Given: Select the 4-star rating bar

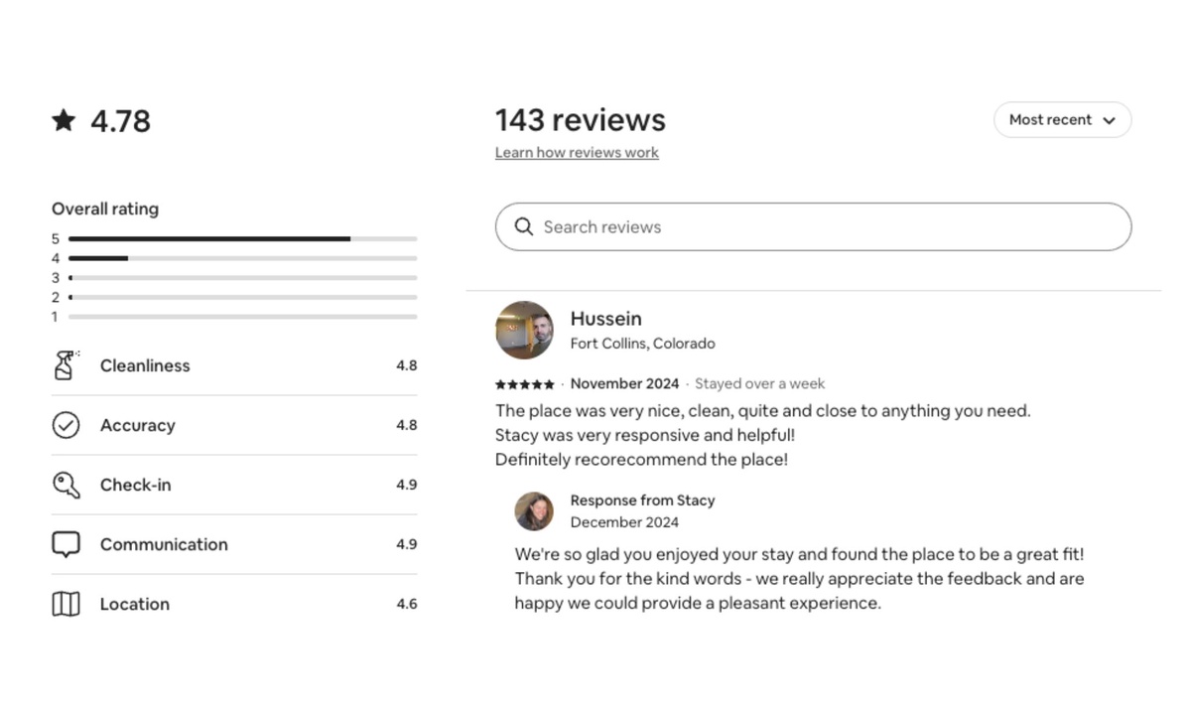Looking at the screenshot, I should [242, 258].
